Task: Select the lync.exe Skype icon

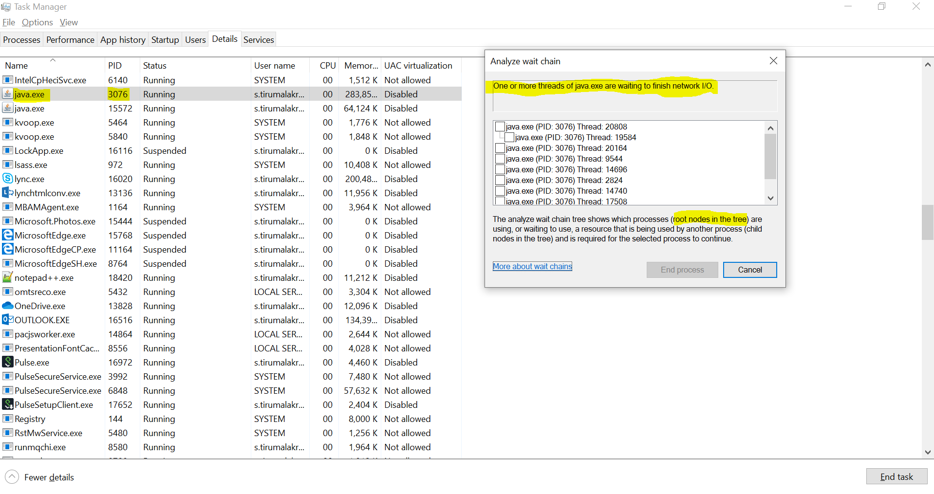Action: pyautogui.click(x=7, y=179)
